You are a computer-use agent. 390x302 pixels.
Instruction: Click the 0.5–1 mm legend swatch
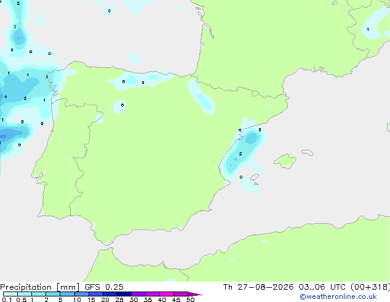(25, 294)
